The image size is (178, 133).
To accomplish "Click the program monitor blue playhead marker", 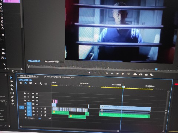I will tap(156, 69).
